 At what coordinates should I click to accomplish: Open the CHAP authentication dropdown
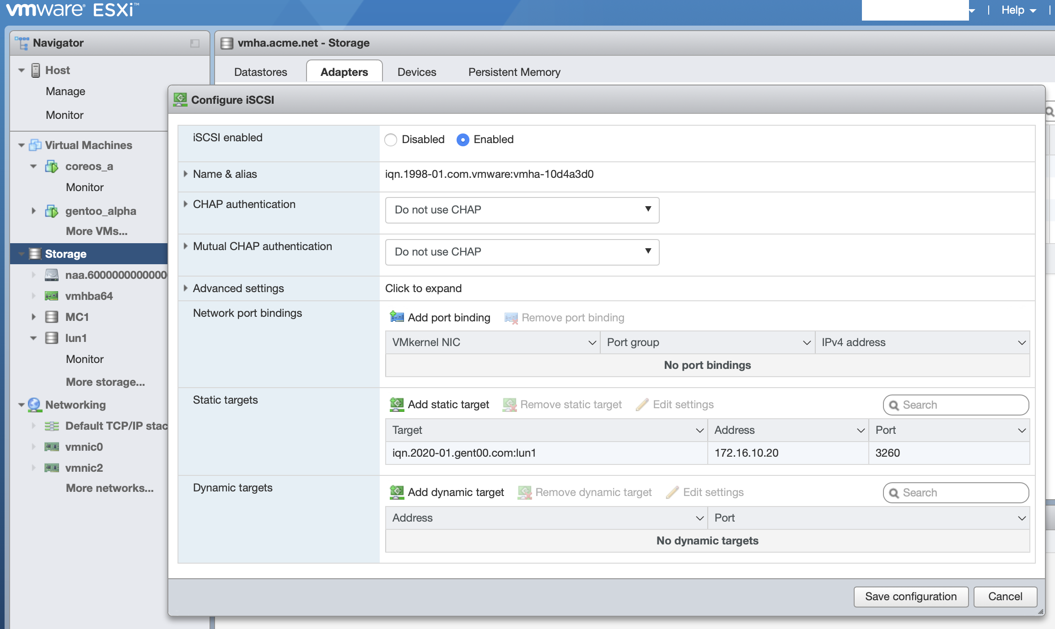pos(522,210)
